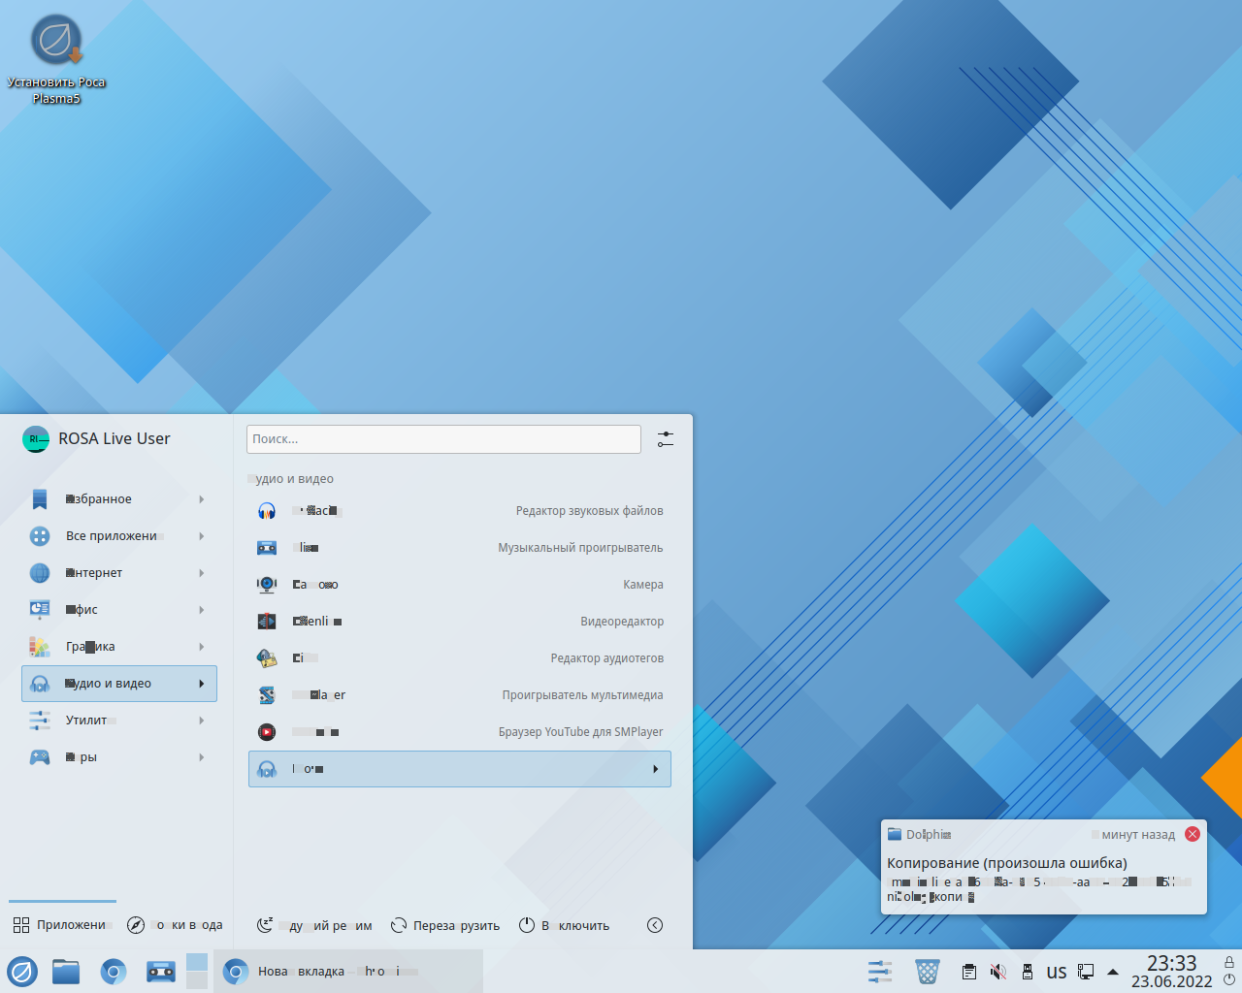This screenshot has height=993, width=1242.
Task: Switch to the Приложения tab
Action: [x=61, y=925]
